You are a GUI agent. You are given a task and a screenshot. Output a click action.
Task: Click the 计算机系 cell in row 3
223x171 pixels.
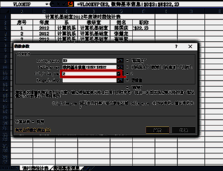pyautogui.click(x=67, y=28)
